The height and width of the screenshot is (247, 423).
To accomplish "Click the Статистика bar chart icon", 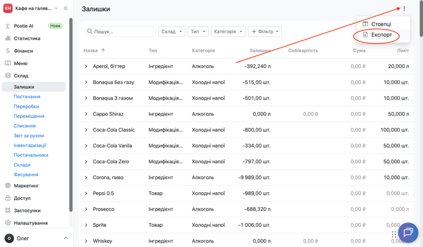I will [8, 38].
